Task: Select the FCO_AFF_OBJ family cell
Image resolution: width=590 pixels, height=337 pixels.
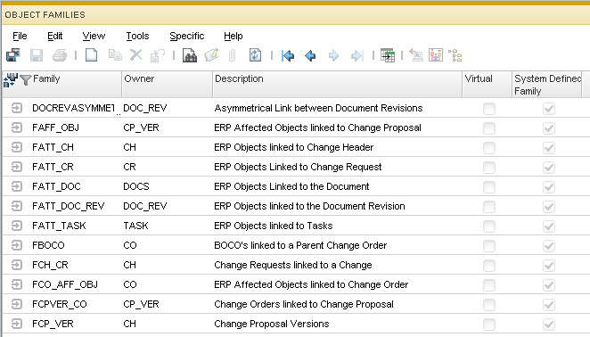Action: click(x=65, y=284)
